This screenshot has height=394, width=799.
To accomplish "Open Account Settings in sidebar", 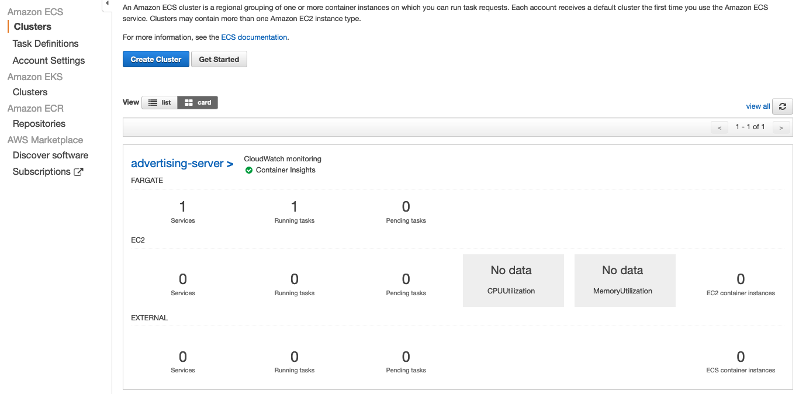I will (49, 61).
